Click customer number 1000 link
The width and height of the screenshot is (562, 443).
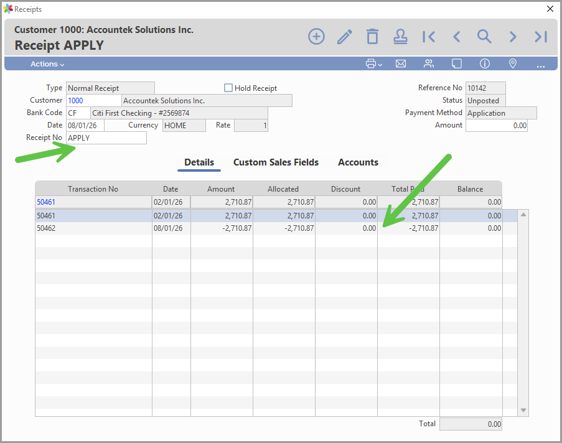click(75, 101)
